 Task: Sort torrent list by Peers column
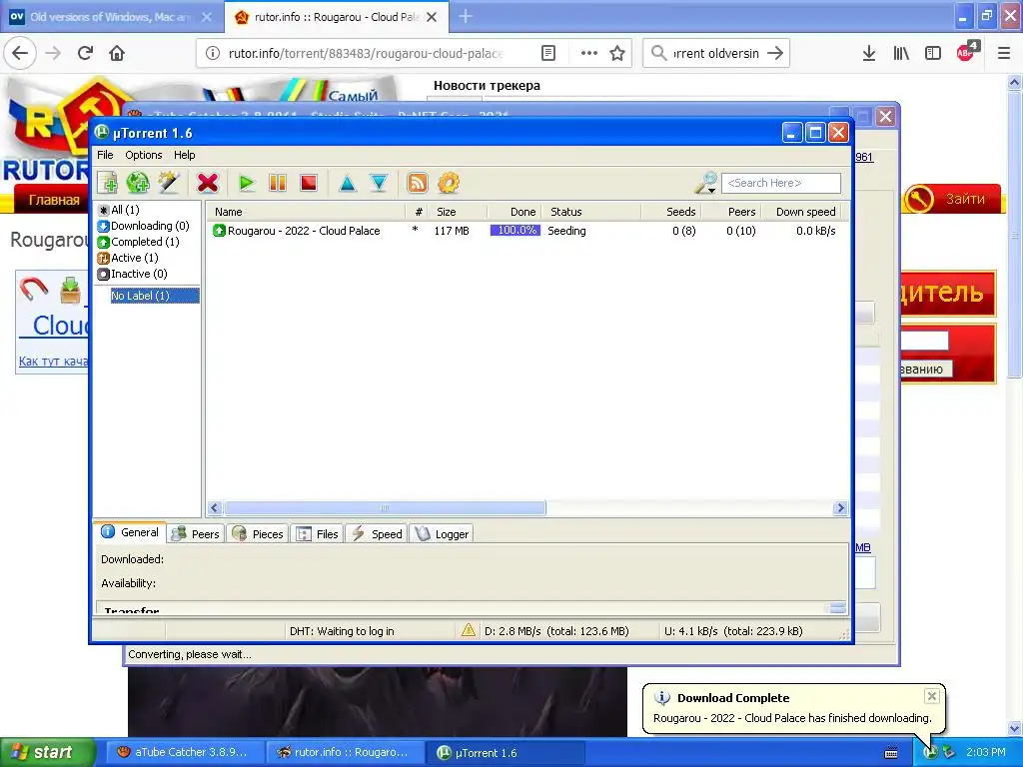coord(730,212)
